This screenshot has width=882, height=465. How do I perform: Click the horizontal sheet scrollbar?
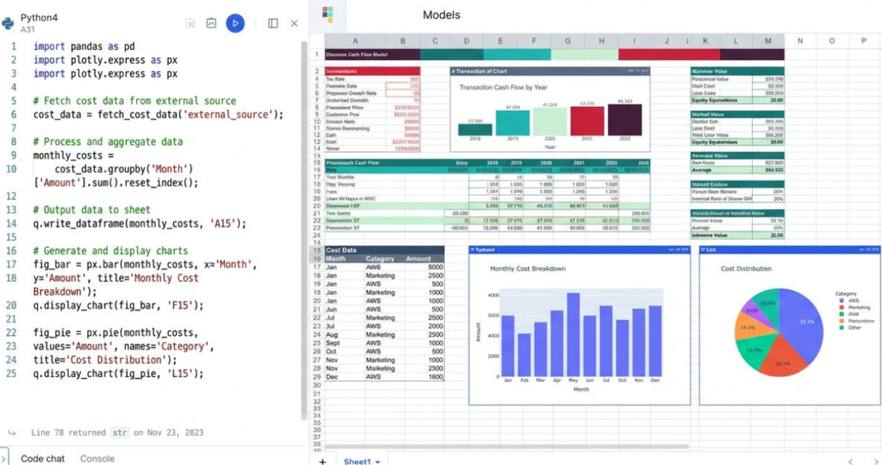[x=506, y=447]
